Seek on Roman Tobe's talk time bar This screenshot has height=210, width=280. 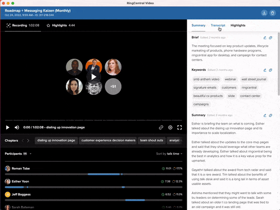click(93, 174)
